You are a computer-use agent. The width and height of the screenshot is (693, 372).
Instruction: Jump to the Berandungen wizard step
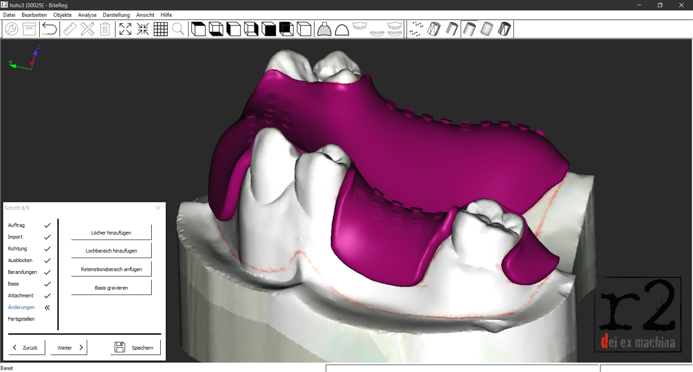pos(22,272)
